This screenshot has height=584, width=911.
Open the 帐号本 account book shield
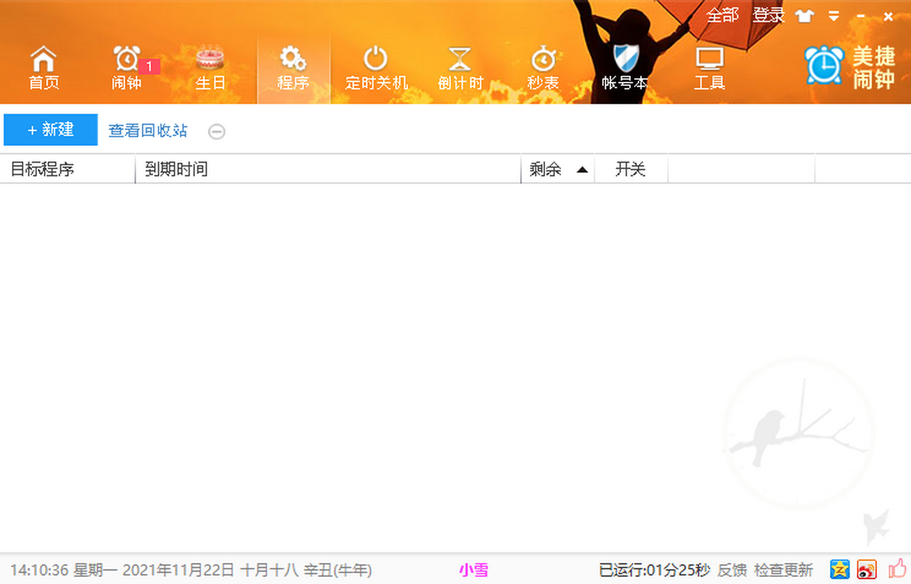pos(625,68)
